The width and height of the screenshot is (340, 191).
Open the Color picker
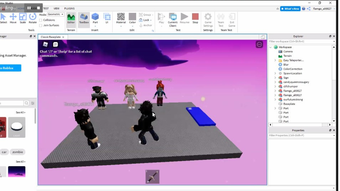coord(132,19)
